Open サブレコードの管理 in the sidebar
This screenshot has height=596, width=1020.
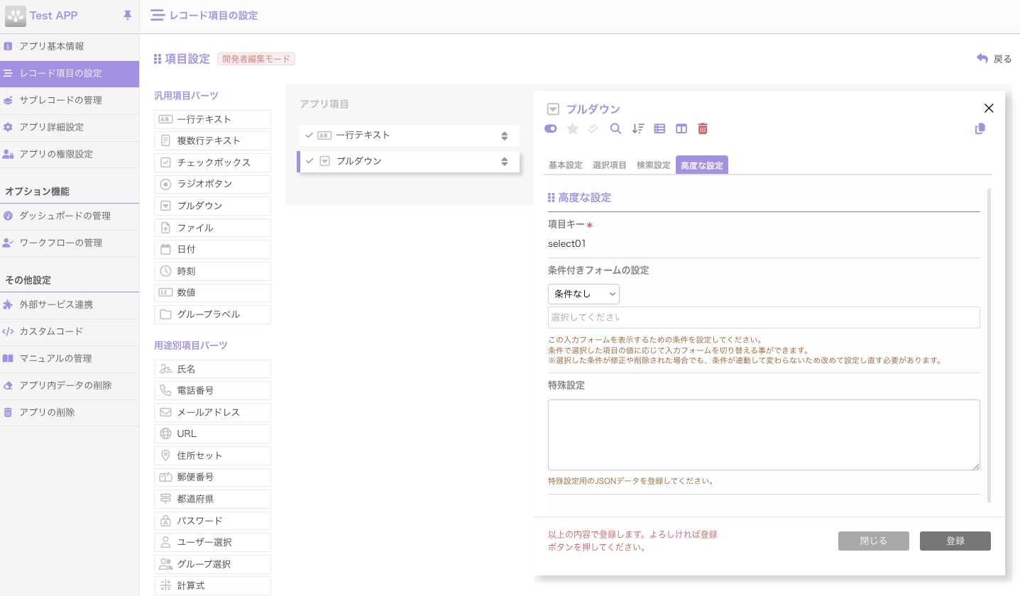[70, 100]
